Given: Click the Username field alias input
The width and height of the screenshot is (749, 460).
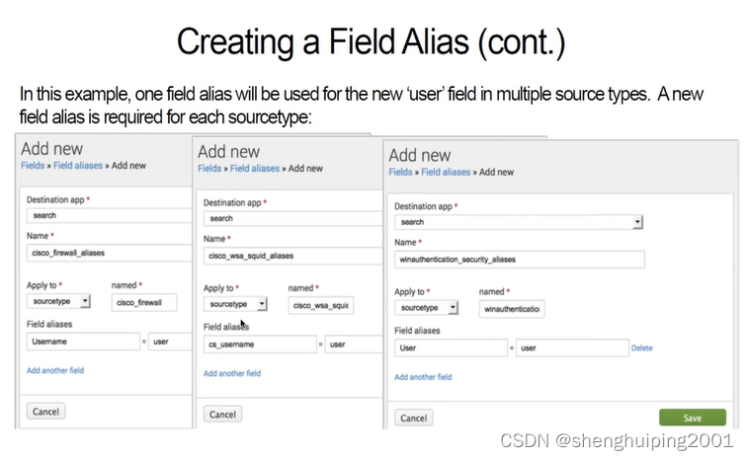Looking at the screenshot, I should pos(83,341).
